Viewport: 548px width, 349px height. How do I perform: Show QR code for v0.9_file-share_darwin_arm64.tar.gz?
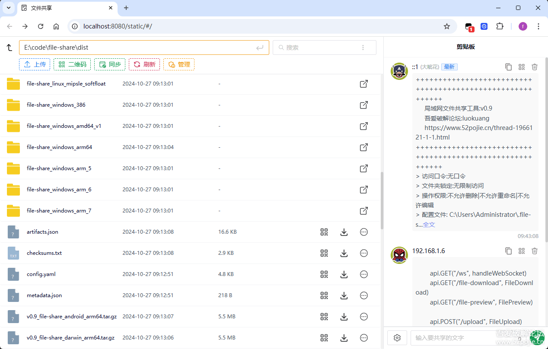click(x=324, y=338)
